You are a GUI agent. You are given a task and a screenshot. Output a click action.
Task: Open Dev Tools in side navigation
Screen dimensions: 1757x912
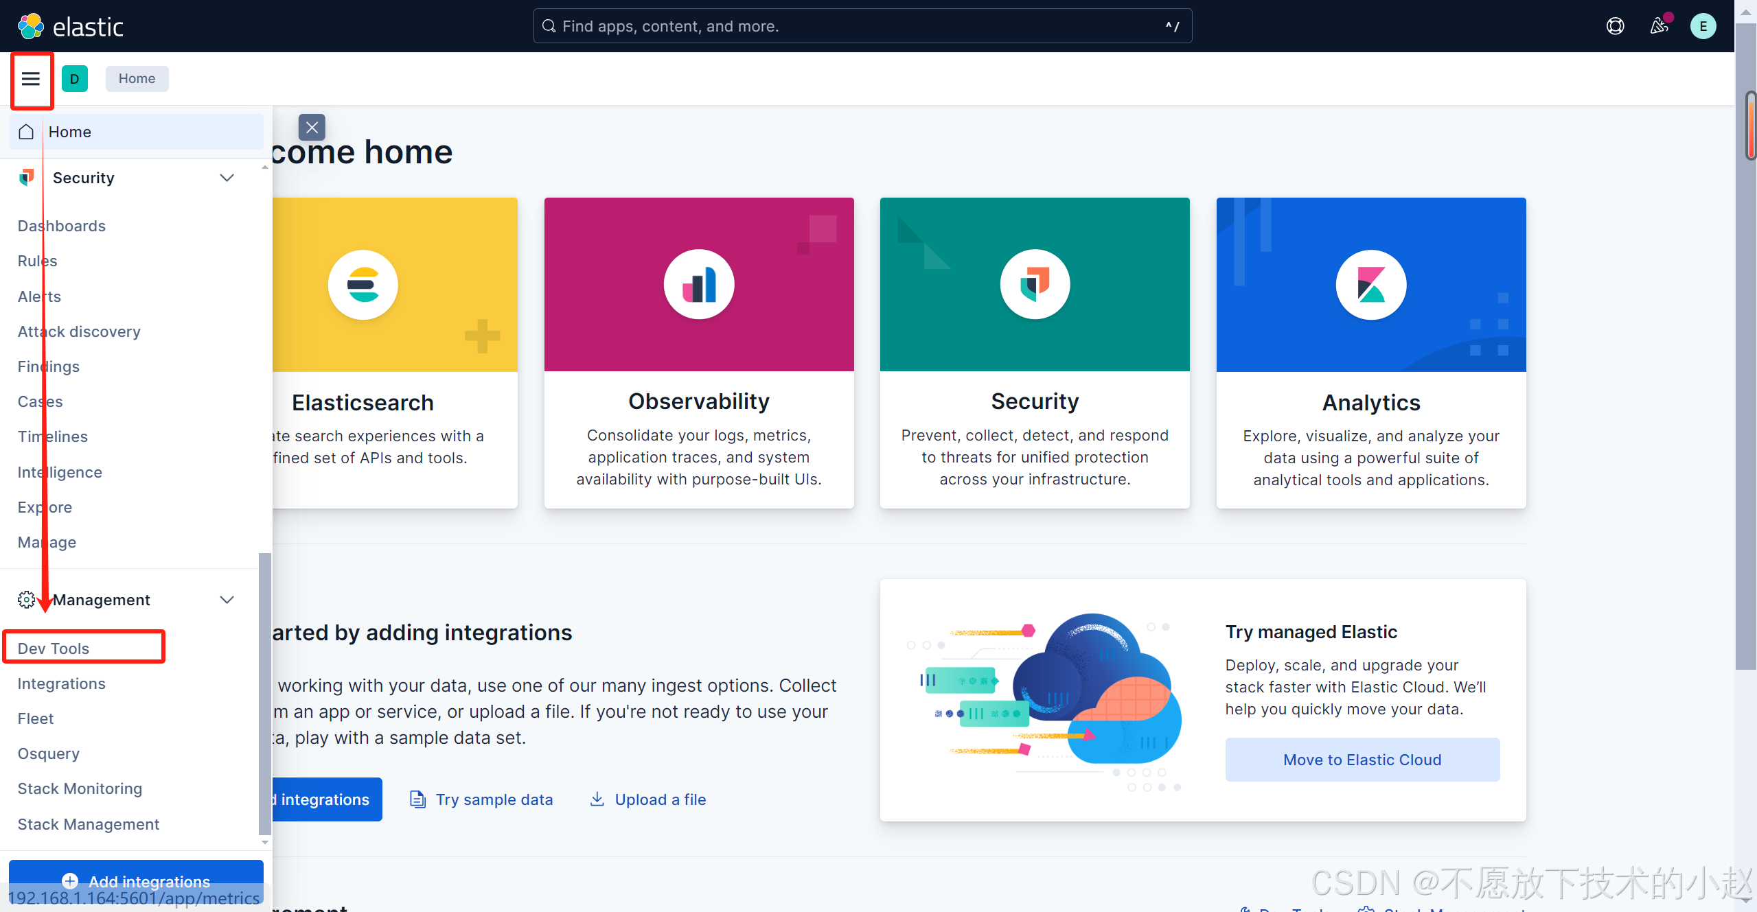(x=54, y=648)
